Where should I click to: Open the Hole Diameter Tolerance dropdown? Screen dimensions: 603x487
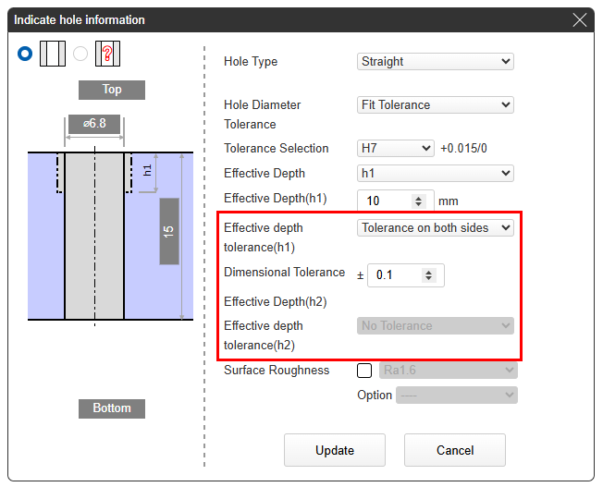pyautogui.click(x=435, y=105)
